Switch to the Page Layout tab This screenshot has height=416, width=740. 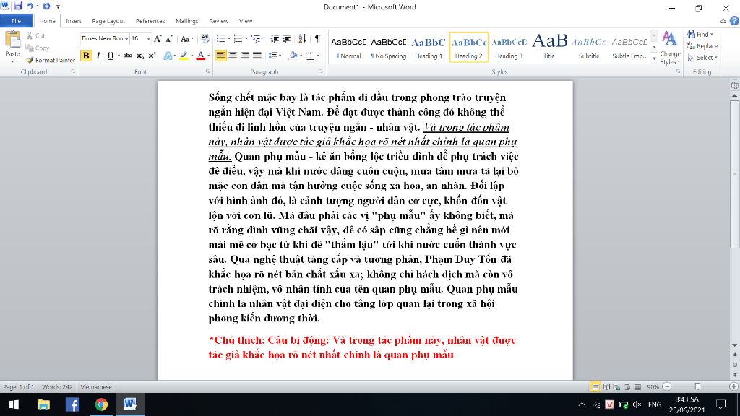108,21
